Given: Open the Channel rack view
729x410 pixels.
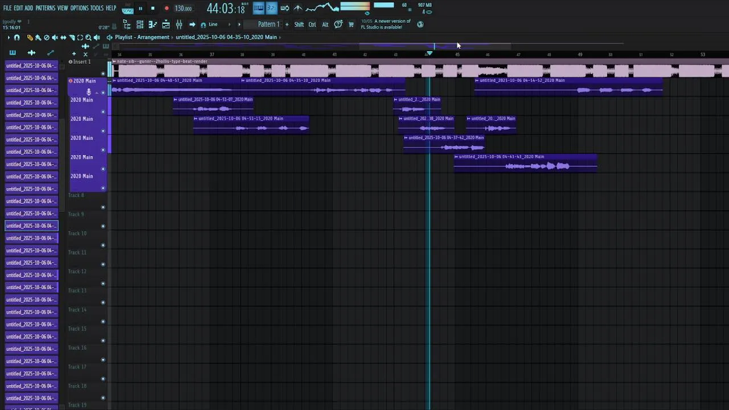Looking at the screenshot, I should [x=140, y=24].
